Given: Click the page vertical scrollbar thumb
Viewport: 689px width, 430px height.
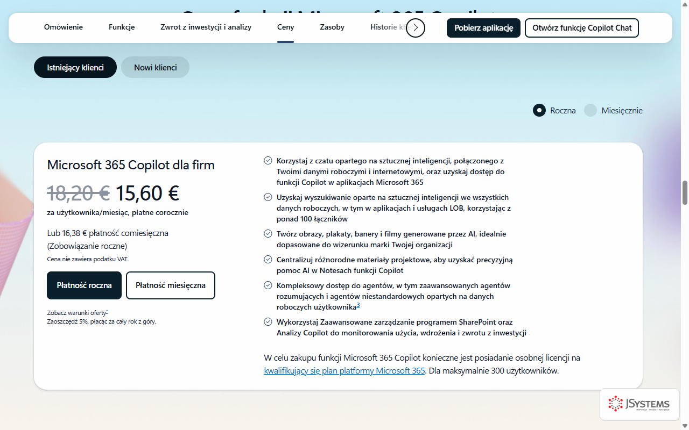Looking at the screenshot, I should 685,193.
